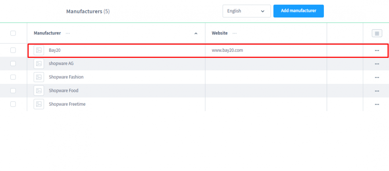389x171 pixels.
Task: Check the Shopware Fashion row checkbox
Action: coord(13,77)
